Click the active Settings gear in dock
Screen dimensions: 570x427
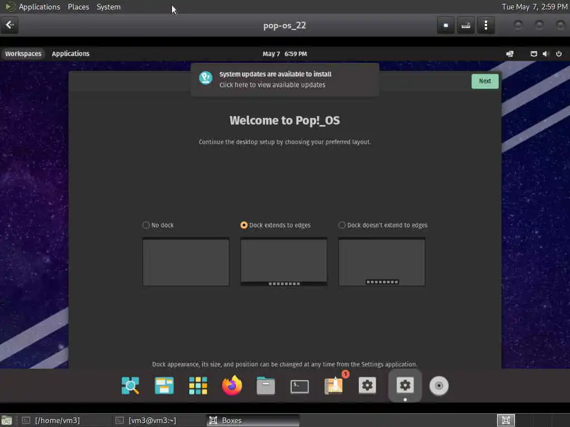(x=405, y=385)
